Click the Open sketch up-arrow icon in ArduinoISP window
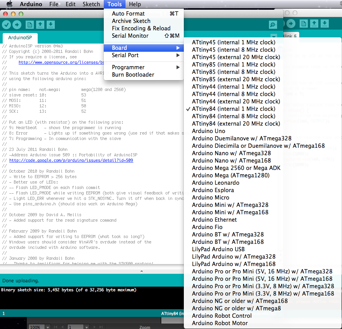Screen dimensions: 342x329 (x=40, y=24)
